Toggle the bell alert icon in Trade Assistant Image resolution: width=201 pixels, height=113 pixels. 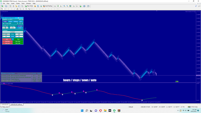(22, 23)
